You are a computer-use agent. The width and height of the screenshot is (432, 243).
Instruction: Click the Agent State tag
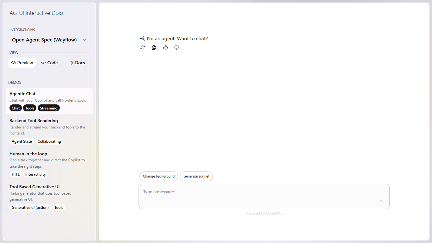tap(22, 141)
